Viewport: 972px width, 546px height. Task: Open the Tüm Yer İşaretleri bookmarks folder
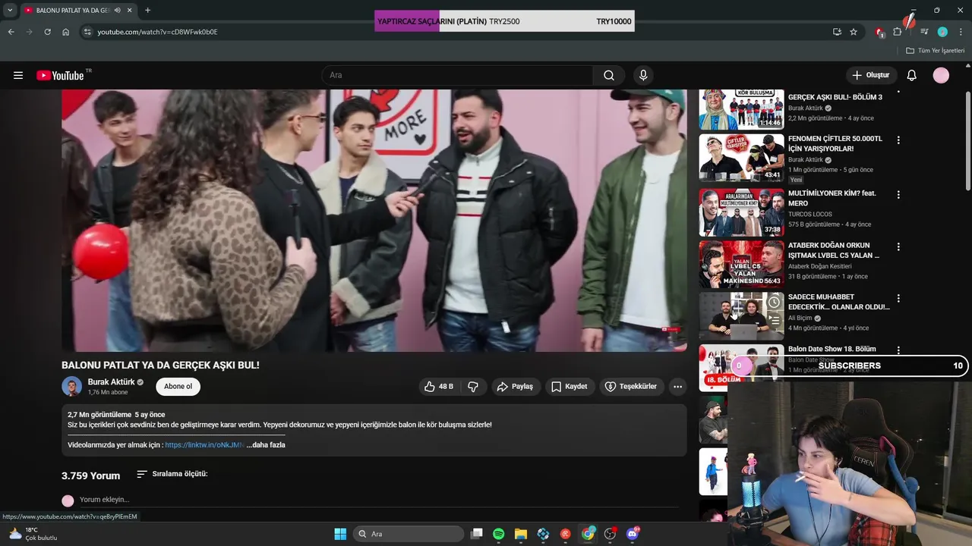click(x=935, y=50)
